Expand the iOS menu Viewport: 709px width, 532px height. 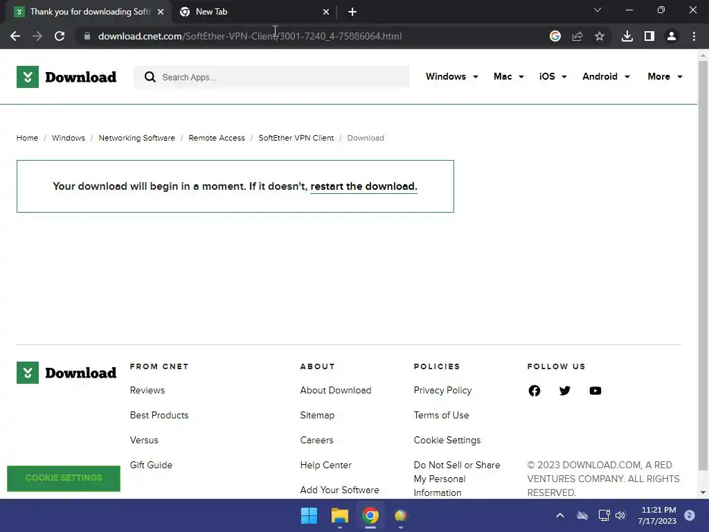coord(553,76)
